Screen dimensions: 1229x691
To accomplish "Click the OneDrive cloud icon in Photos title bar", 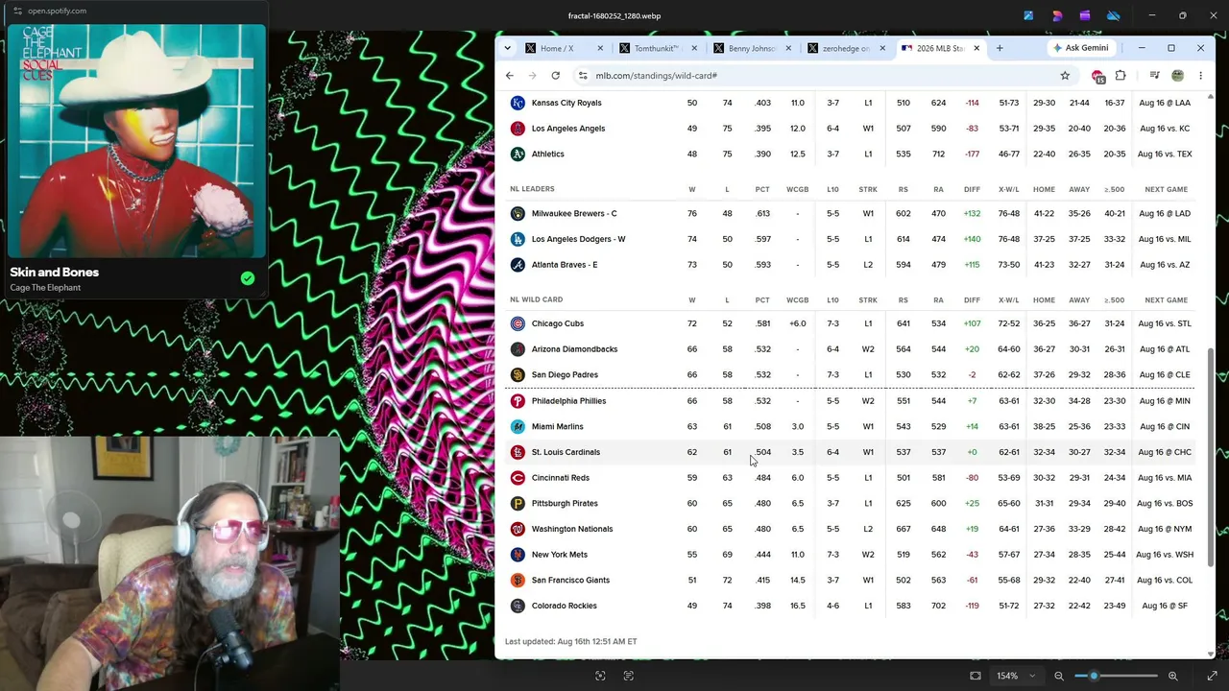I will [1114, 15].
